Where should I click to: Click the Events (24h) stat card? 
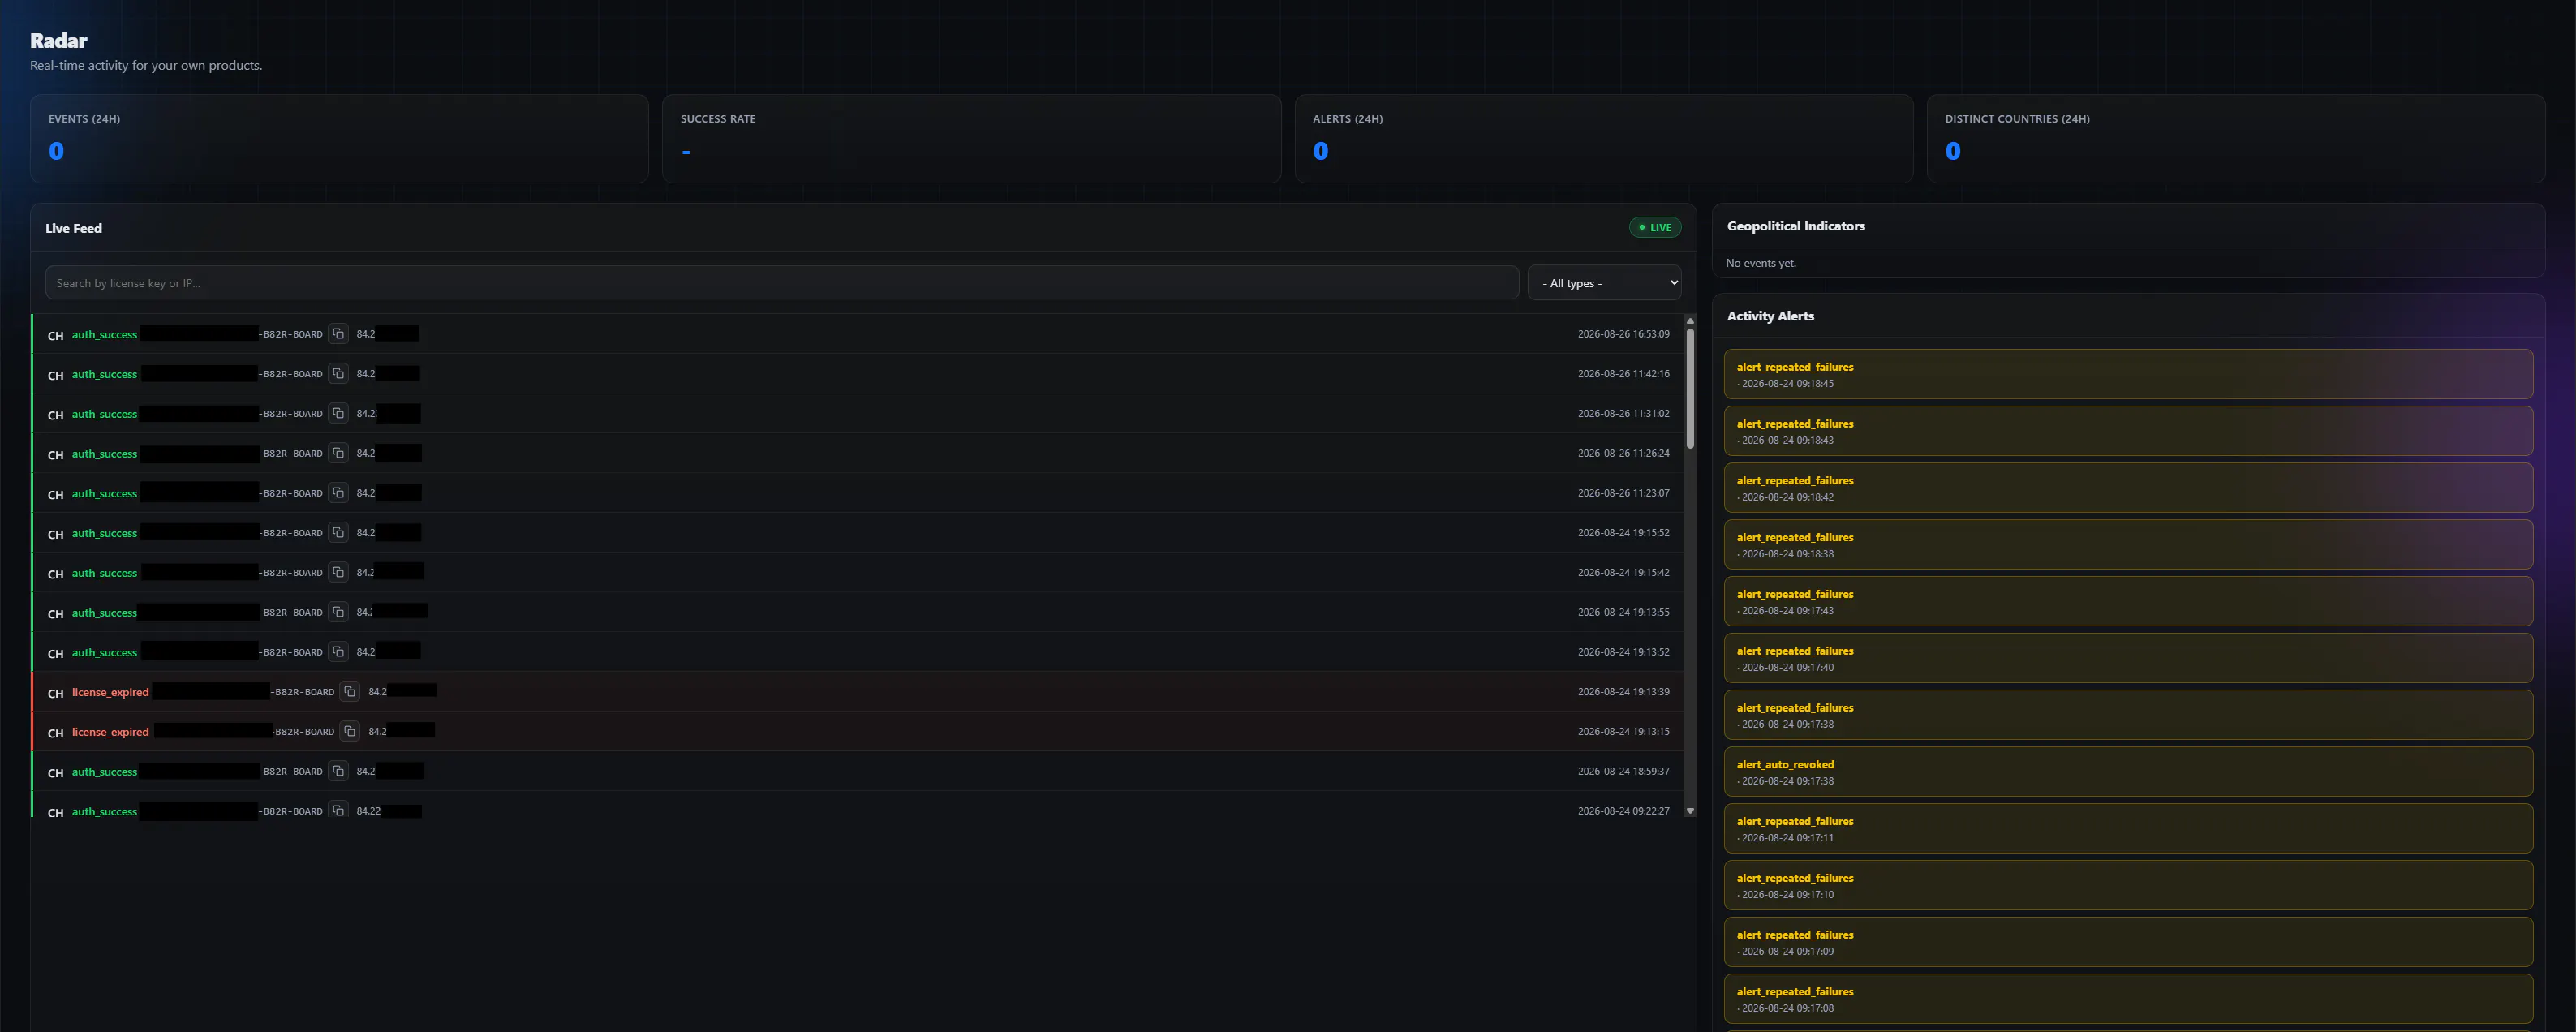click(339, 139)
